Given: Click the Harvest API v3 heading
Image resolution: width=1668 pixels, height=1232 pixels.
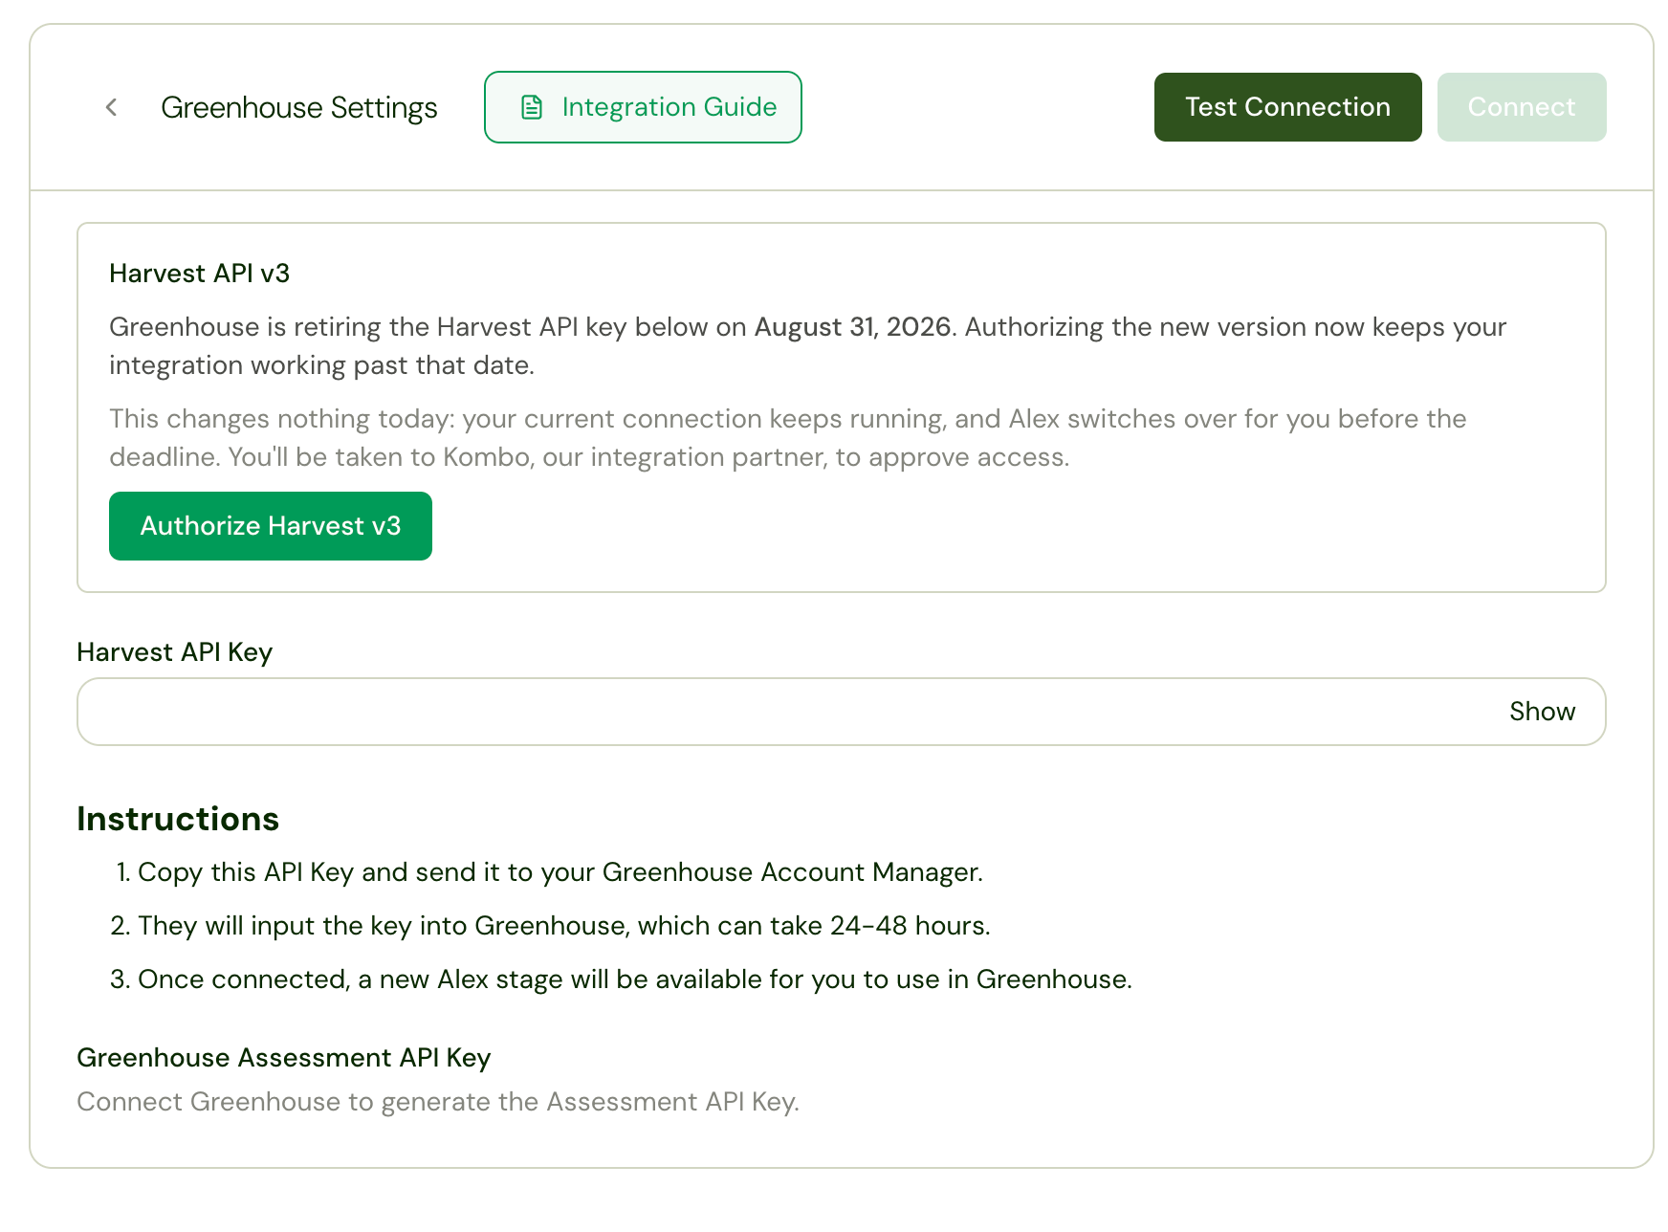Looking at the screenshot, I should (x=199, y=274).
